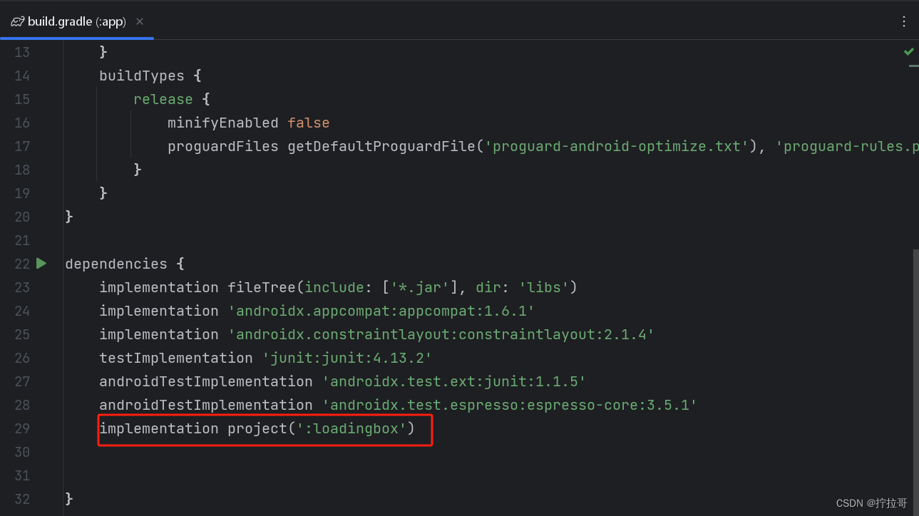Click the 'include:' parameter name
919x516 pixels.
(x=339, y=287)
